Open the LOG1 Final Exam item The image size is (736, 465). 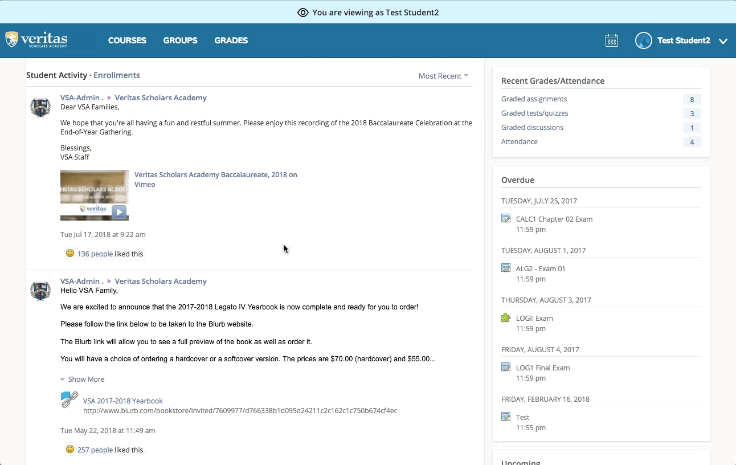point(543,368)
